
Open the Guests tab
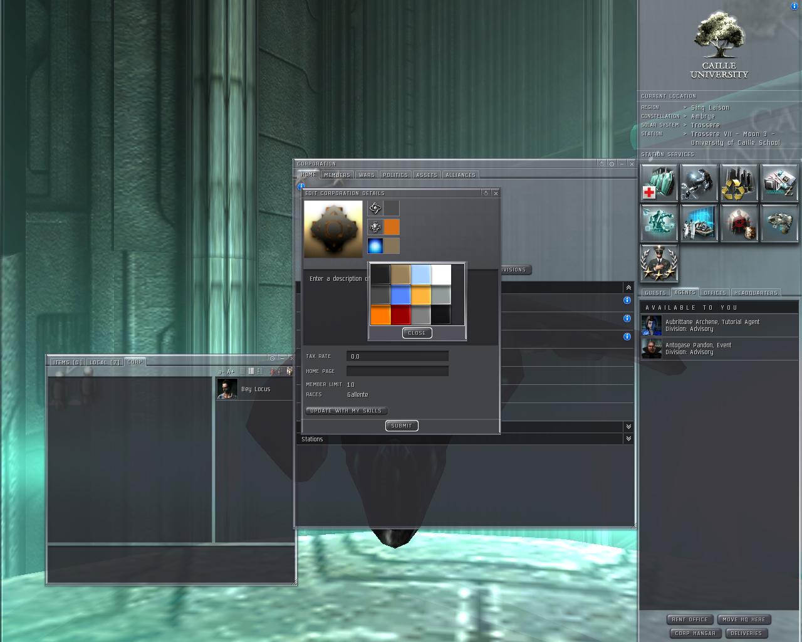coord(655,293)
